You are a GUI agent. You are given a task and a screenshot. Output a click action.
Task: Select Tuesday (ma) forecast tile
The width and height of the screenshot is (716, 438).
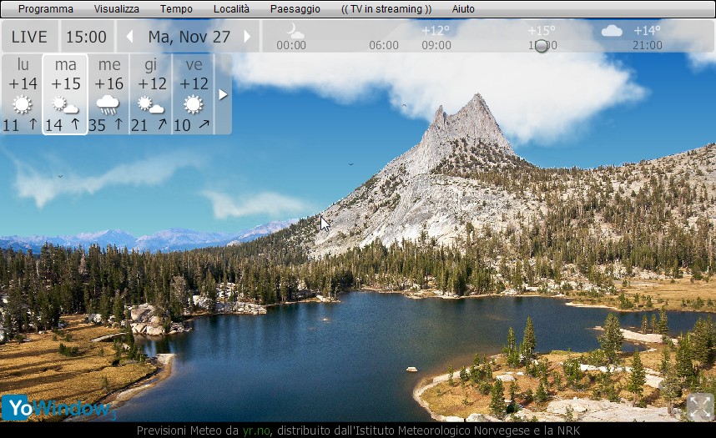click(66, 93)
